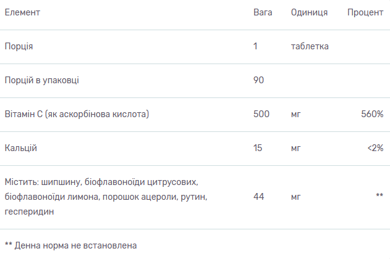
Task: Click the 44 weight value
Action: (259, 197)
